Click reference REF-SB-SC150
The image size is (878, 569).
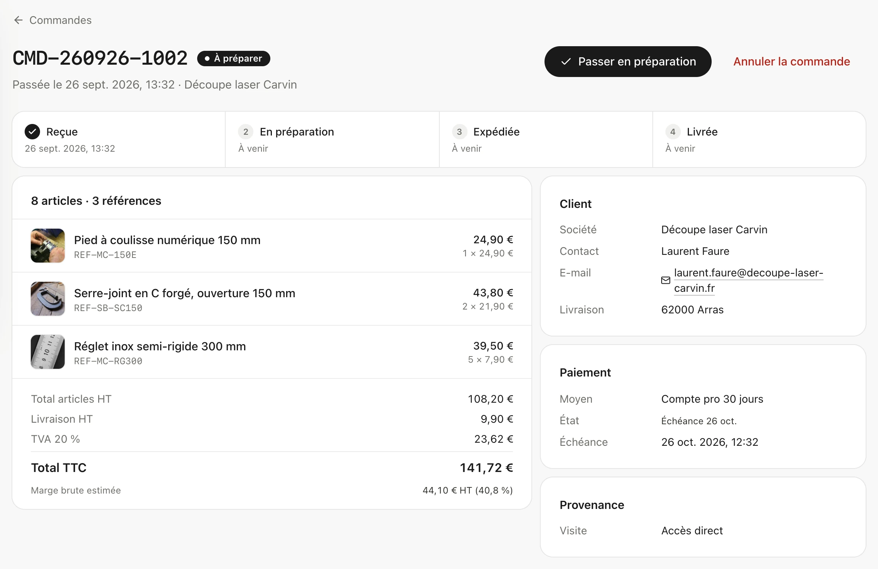pos(108,308)
